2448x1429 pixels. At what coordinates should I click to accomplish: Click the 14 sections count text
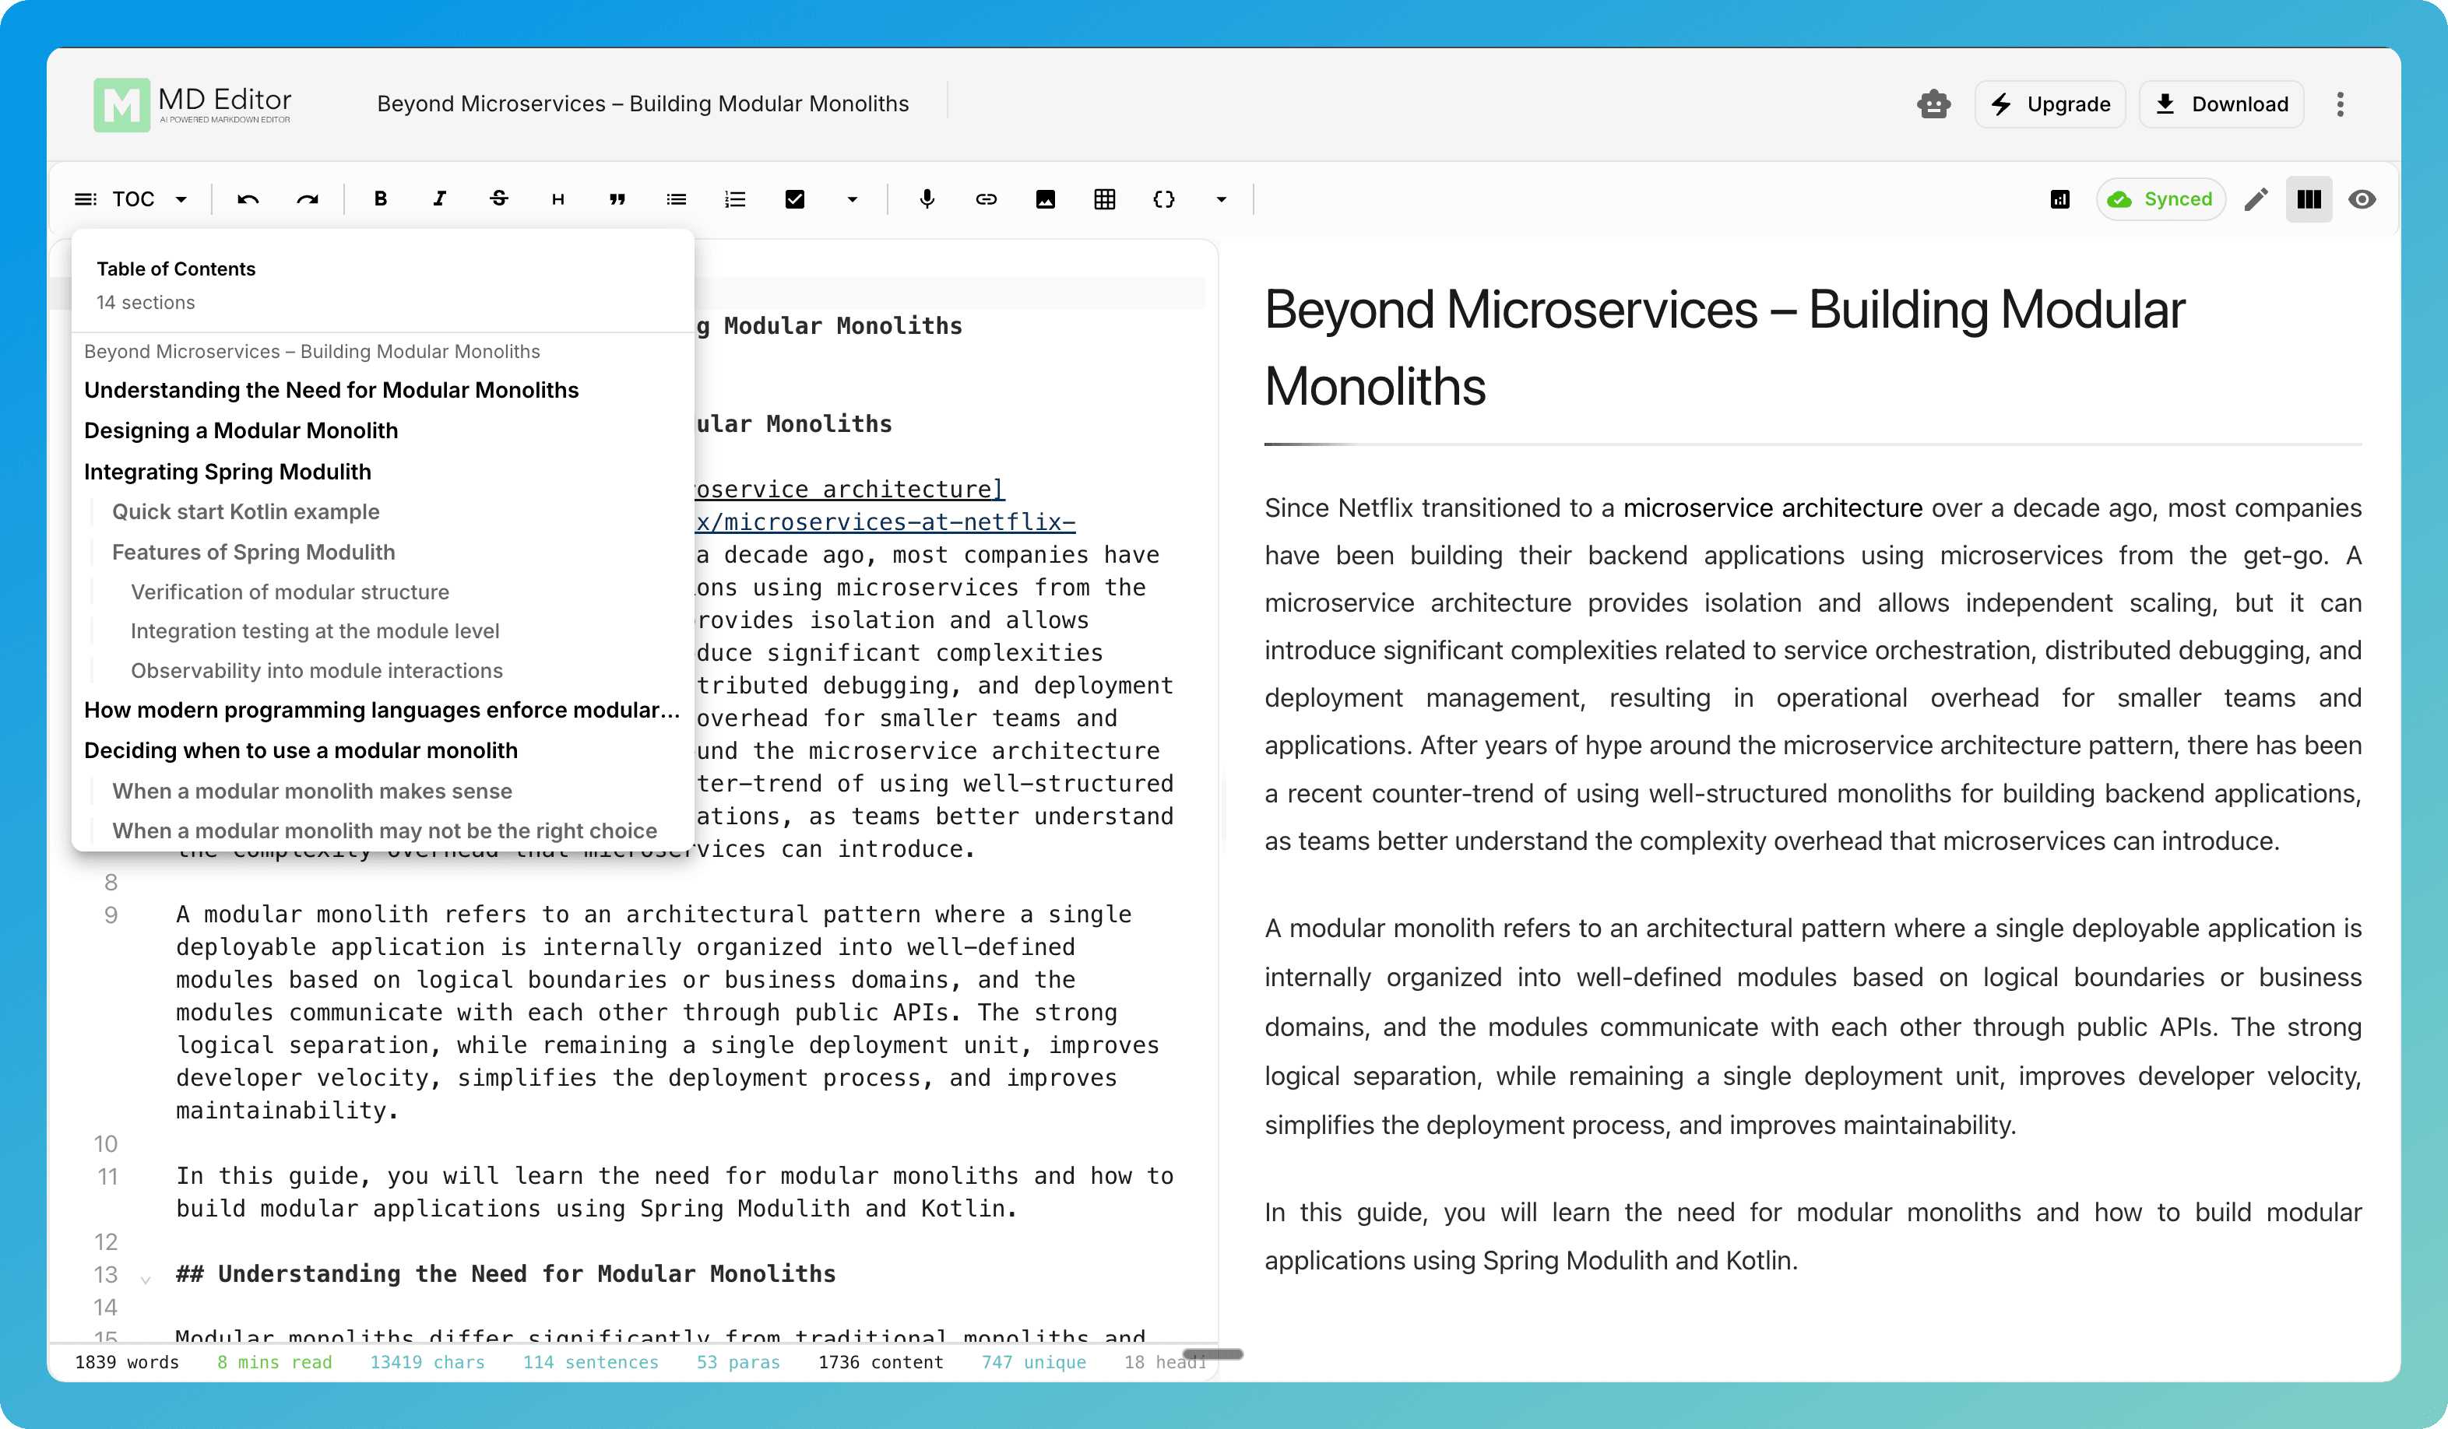point(145,303)
